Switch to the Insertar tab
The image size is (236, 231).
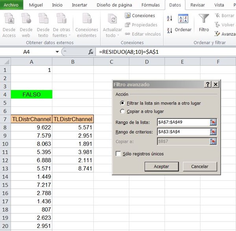click(79, 5)
